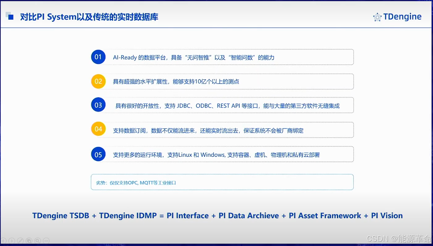Go to previous slide using left arrow control
Screen dimensions: 433x246
pyautogui.click(x=3, y=241)
